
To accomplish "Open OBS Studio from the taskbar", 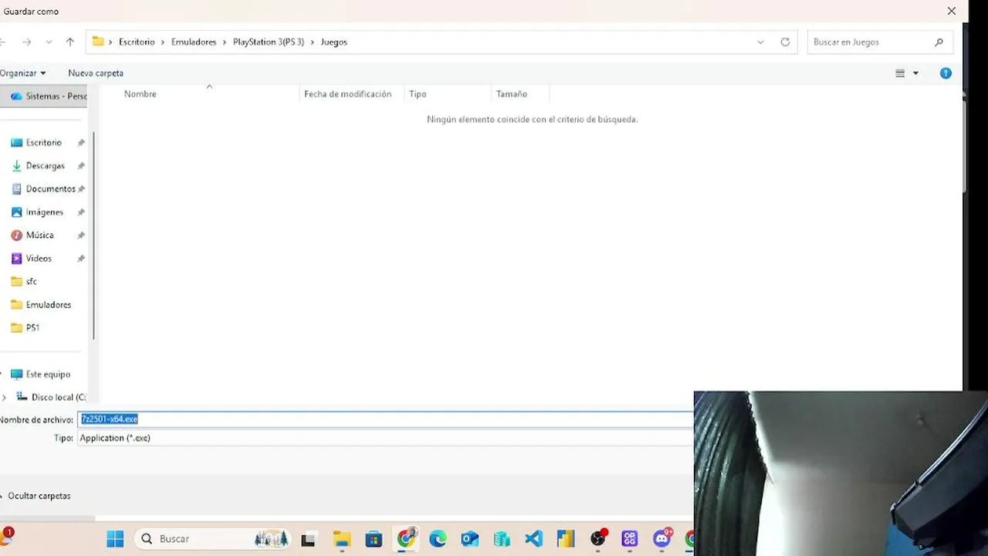I will (x=598, y=538).
